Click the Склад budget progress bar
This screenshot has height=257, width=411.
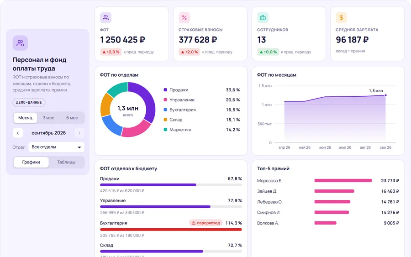[171, 252]
